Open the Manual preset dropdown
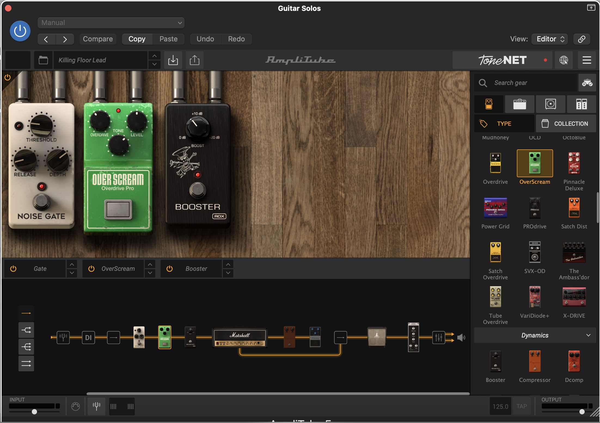The height and width of the screenshot is (423, 600). point(111,23)
